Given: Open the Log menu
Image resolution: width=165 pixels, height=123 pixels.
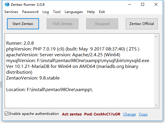Looking at the screenshot, I should point(46,12).
